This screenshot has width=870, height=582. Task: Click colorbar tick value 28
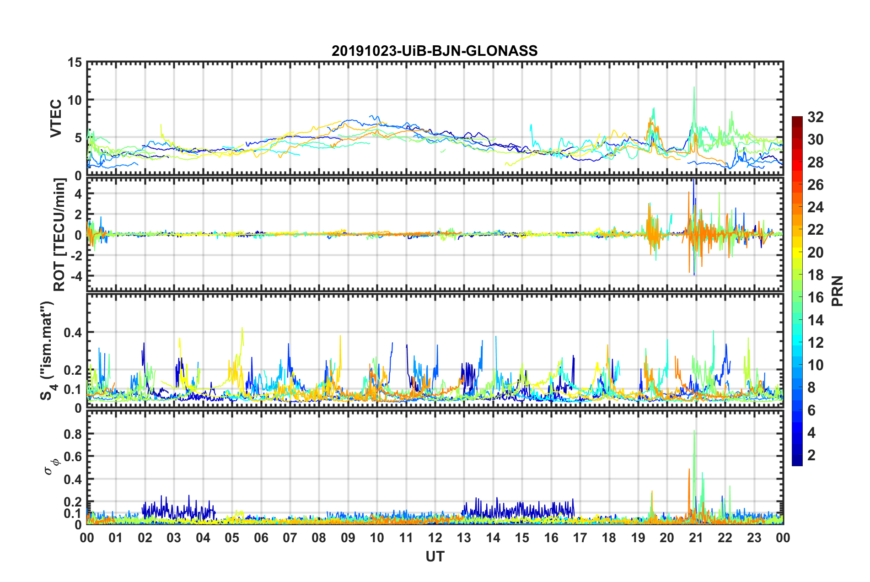tap(816, 162)
